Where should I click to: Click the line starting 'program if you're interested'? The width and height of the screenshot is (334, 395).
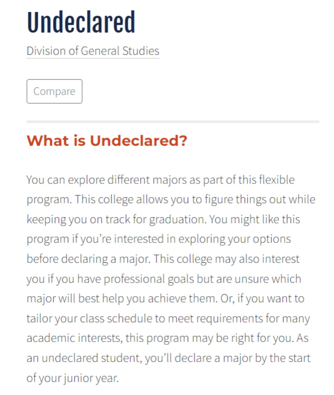click(159, 239)
